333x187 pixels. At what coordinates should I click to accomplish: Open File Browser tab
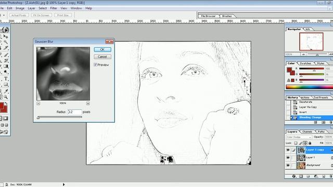208,16
